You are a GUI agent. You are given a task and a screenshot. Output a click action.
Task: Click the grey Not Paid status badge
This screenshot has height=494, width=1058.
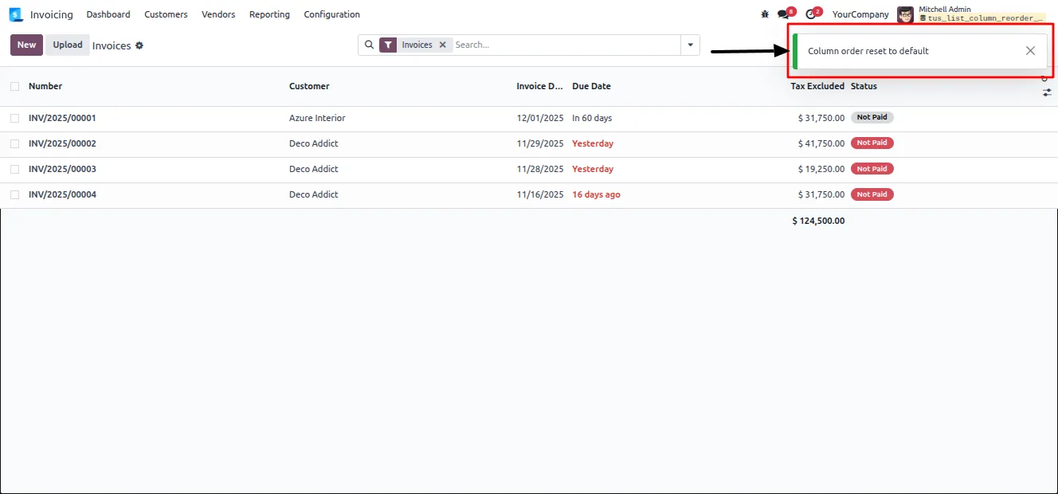pos(872,117)
